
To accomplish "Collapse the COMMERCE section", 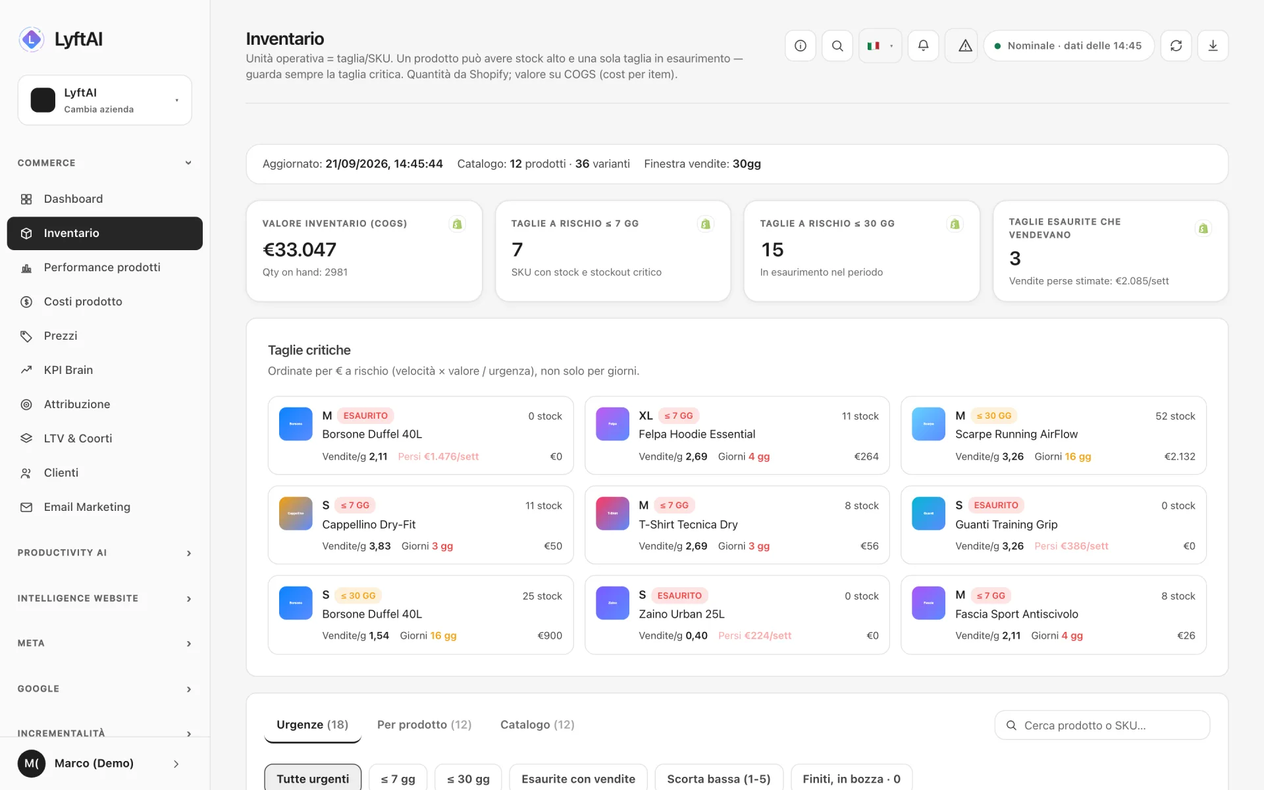I will pos(105,163).
